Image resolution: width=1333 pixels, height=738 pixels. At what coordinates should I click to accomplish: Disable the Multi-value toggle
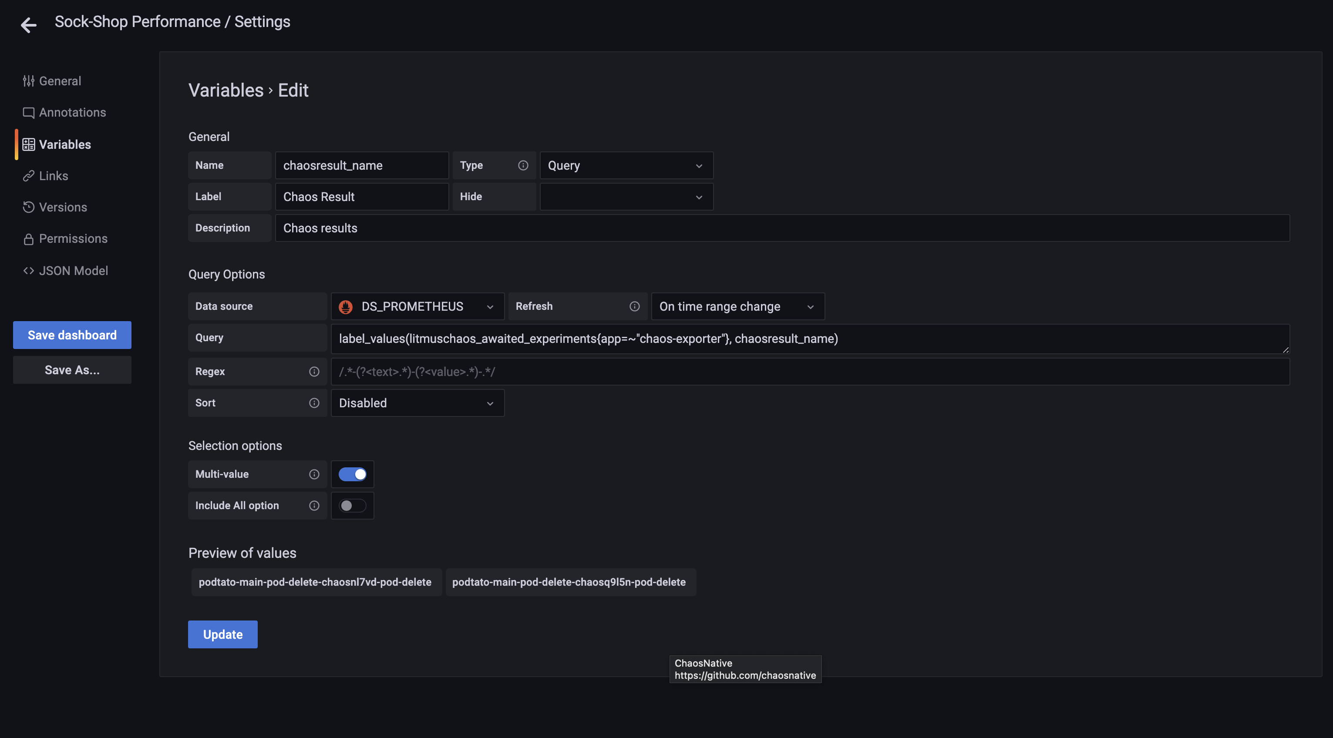(x=352, y=474)
